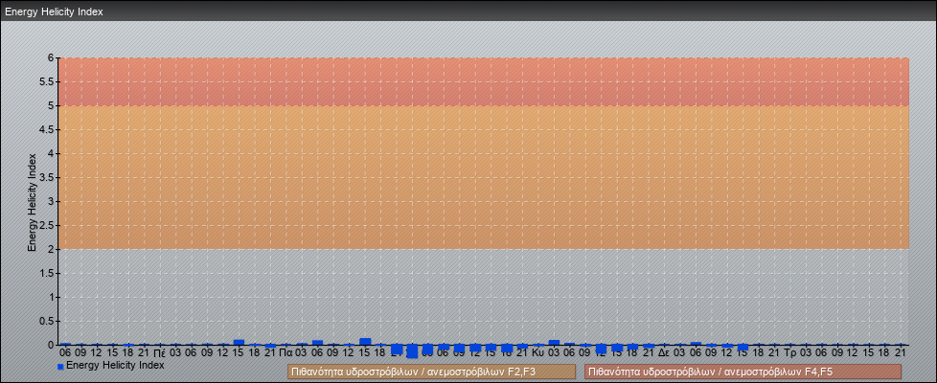Click the y-axis value 3
Viewport: 937px width, 383px height.
(52, 201)
